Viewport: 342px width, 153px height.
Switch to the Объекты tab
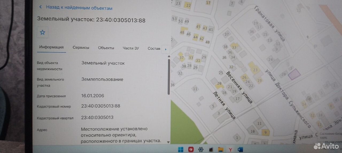pyautogui.click(x=106, y=48)
